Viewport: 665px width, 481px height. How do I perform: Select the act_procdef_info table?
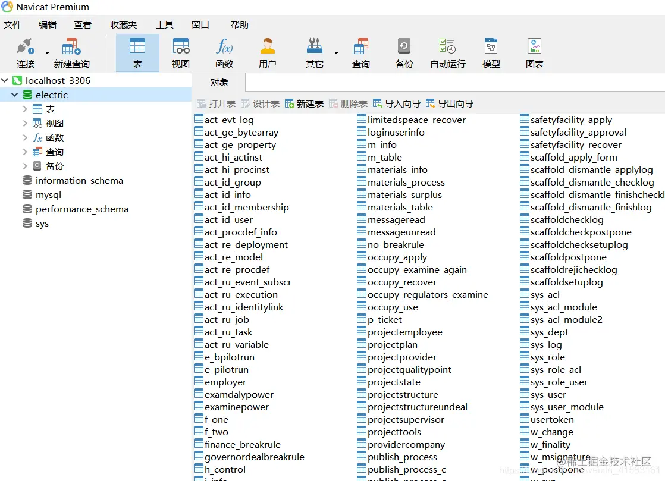click(x=236, y=232)
